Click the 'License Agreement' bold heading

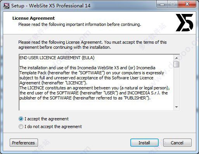(x=34, y=18)
